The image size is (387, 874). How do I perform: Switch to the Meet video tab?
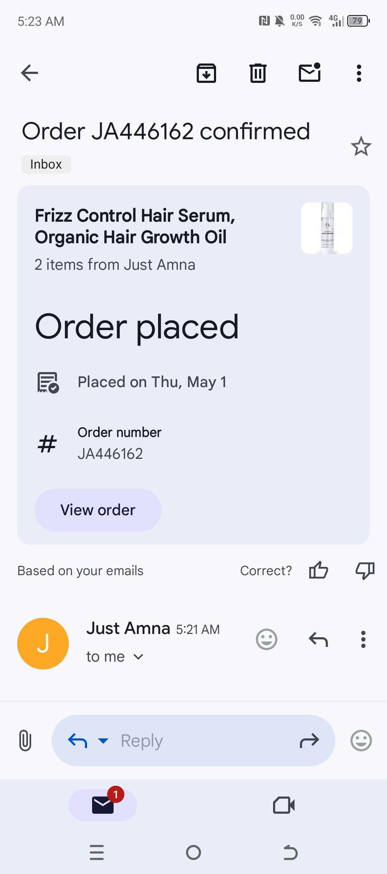click(x=284, y=805)
